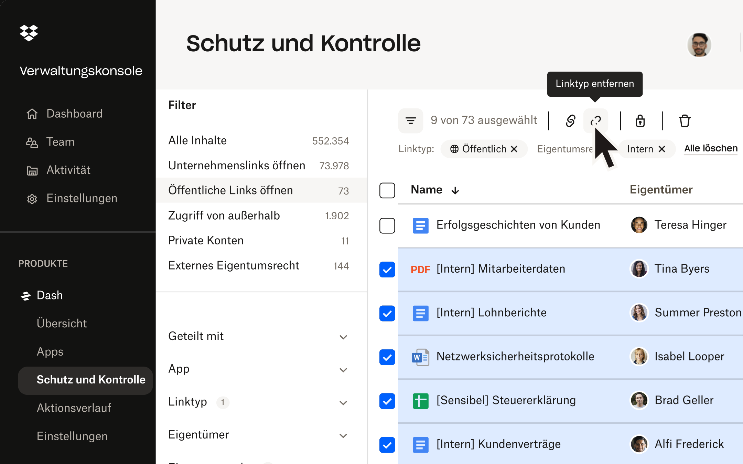Click the lock icon in toolbar
Image resolution: width=743 pixels, height=464 pixels.
click(640, 120)
